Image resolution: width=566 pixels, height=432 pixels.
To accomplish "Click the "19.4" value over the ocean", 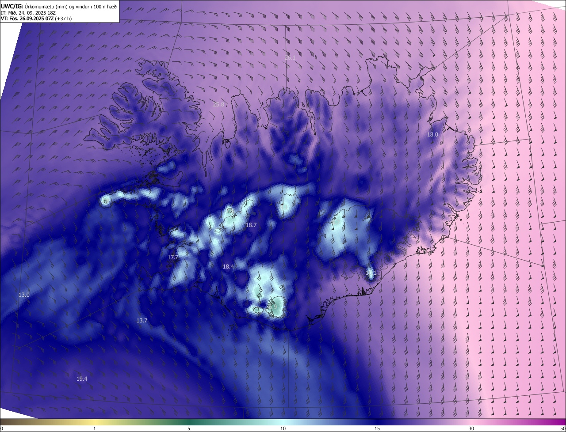I will tap(82, 379).
